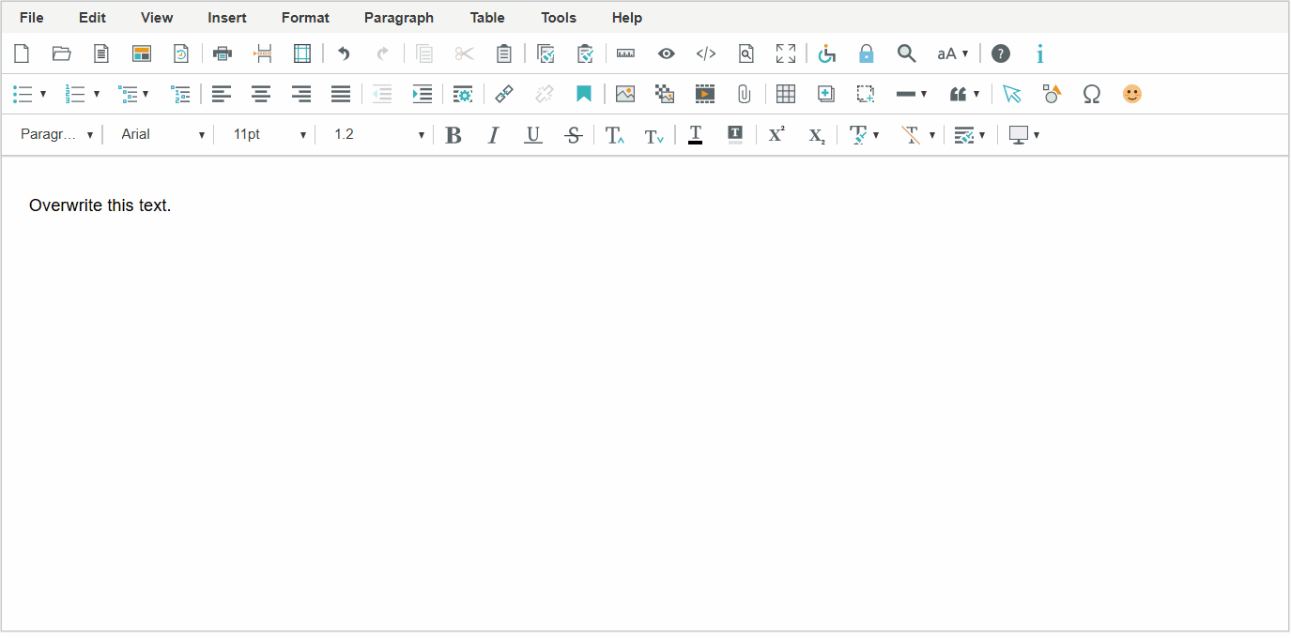
Task: Click the printer icon
Action: [223, 53]
